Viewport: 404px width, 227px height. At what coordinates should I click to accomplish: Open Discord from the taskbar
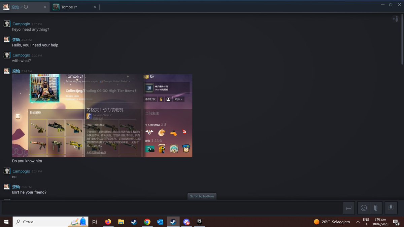187,222
